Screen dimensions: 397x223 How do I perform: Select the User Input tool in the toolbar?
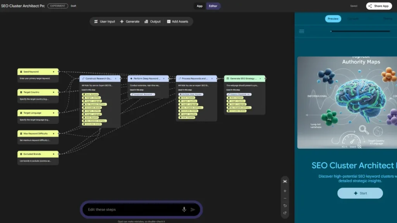(104, 22)
